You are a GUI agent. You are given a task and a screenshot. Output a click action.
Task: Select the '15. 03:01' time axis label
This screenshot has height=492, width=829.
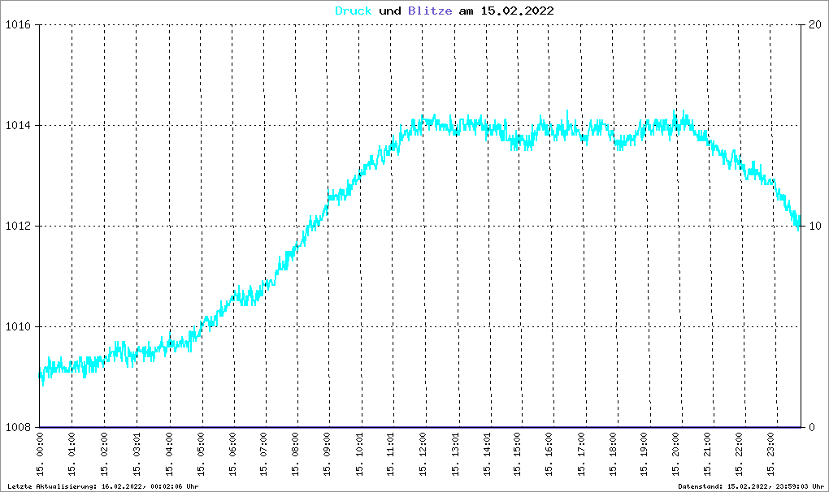tap(137, 454)
